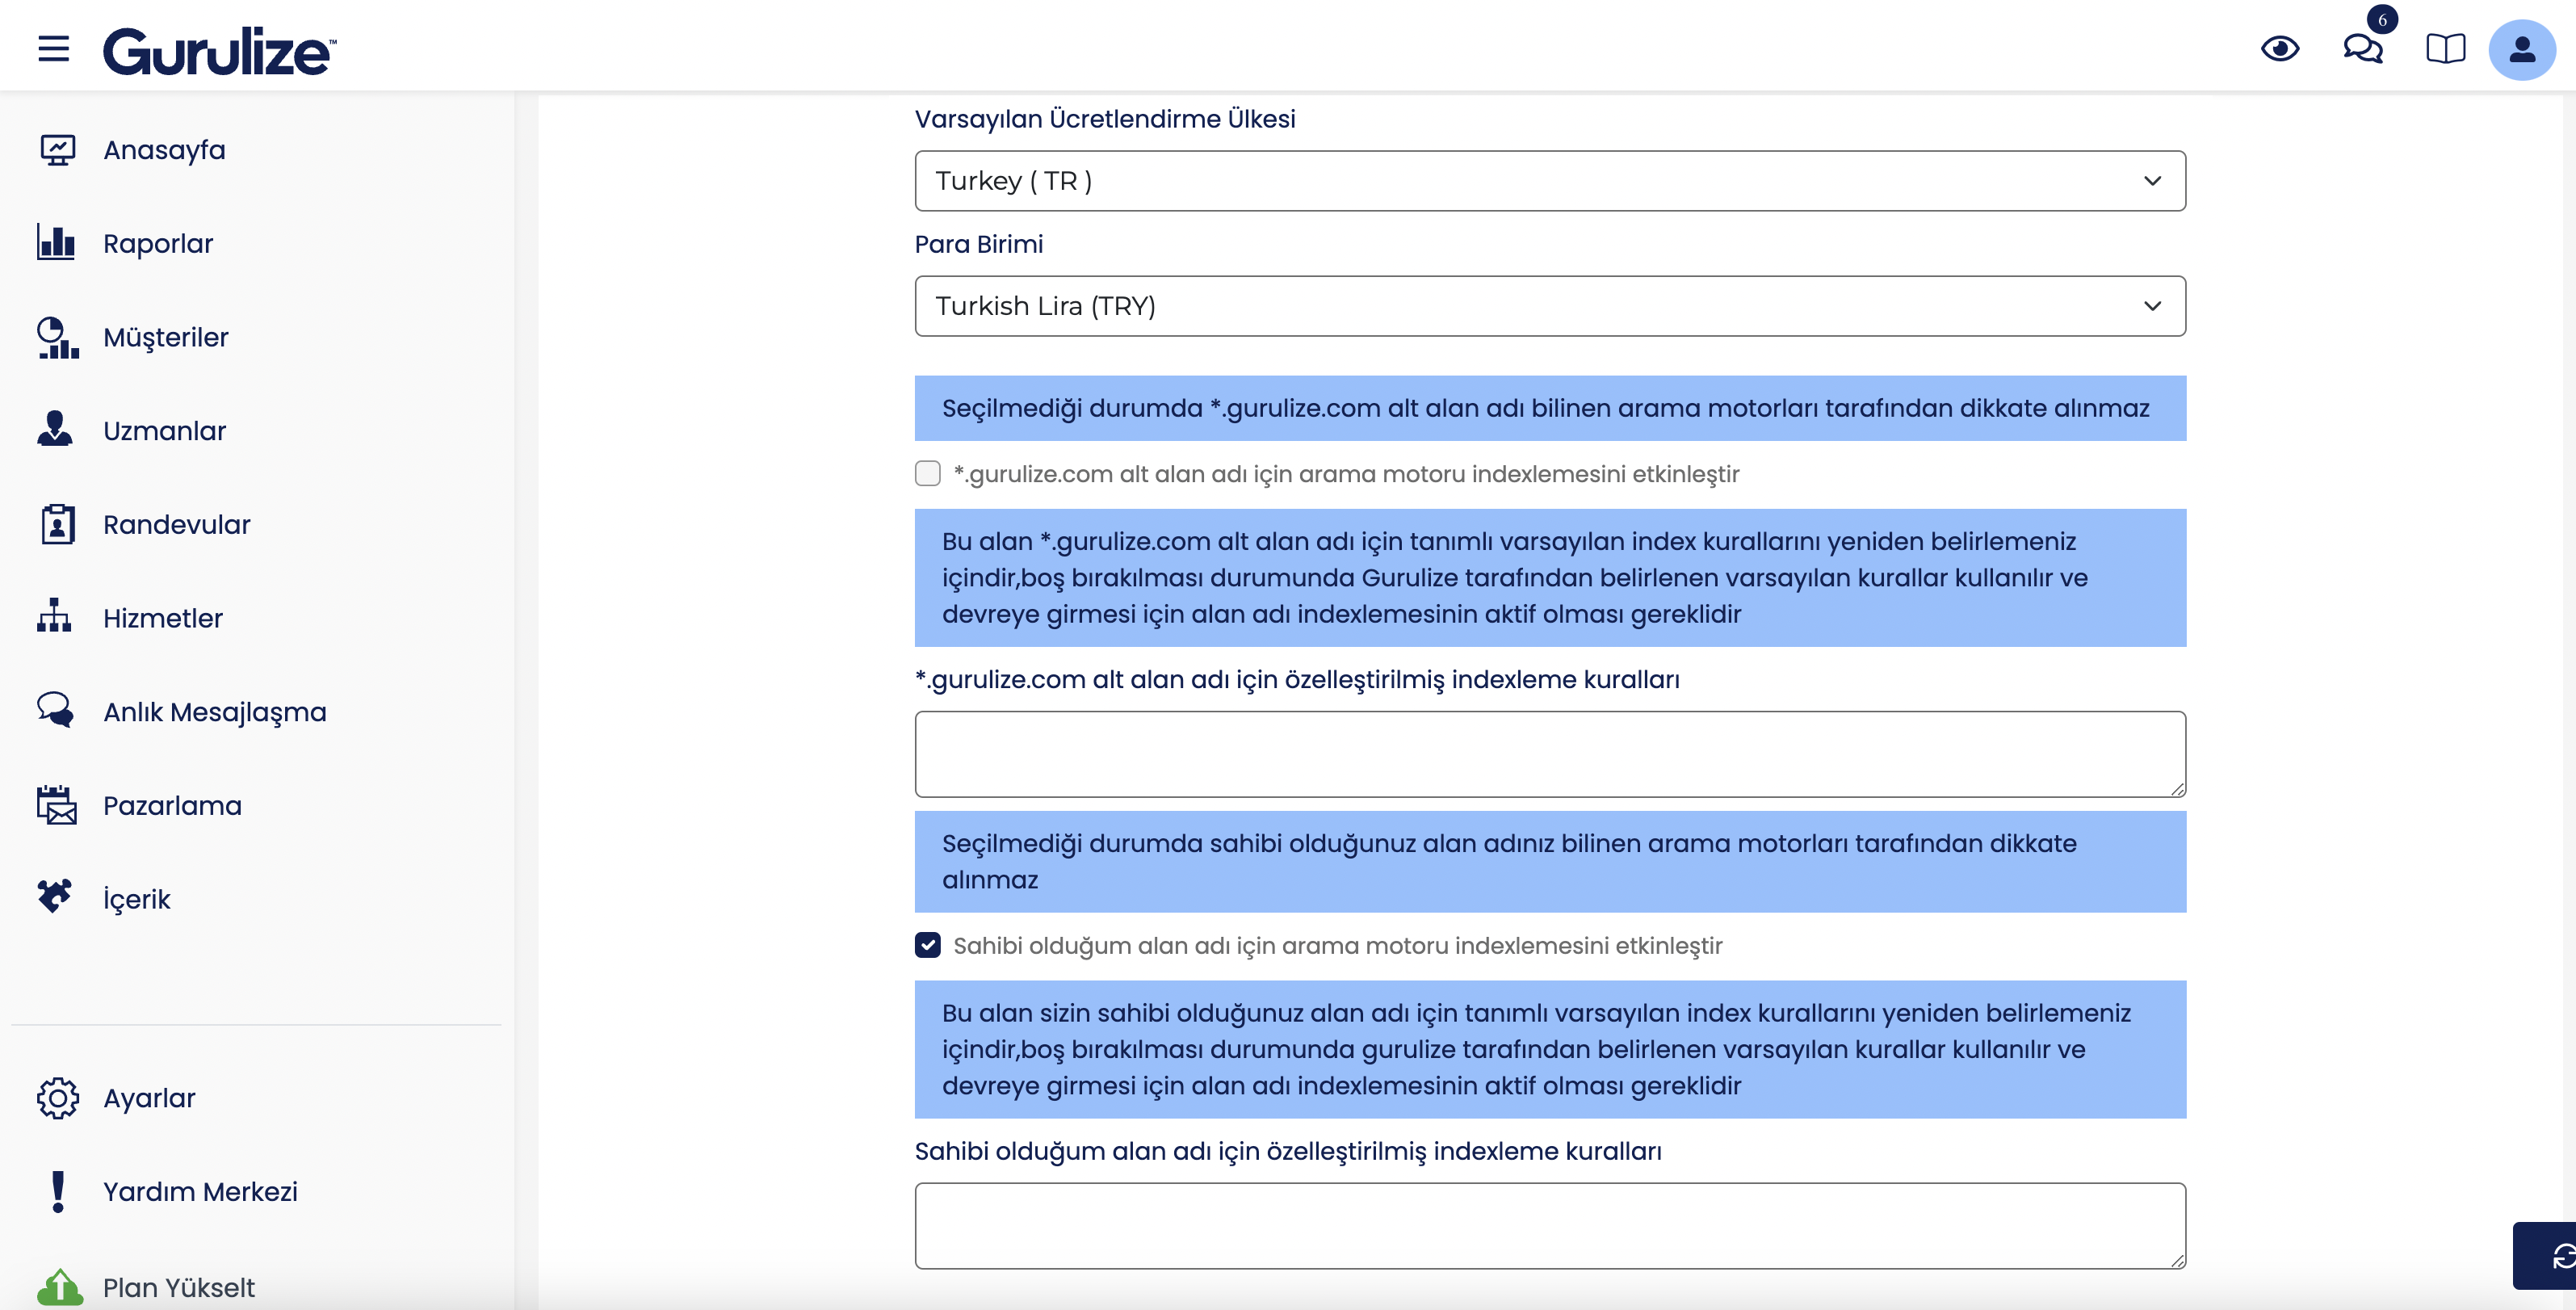Image resolution: width=2576 pixels, height=1310 pixels.
Task: Enable *.gurulize.com subdomain indexing checkbox
Action: (927, 473)
